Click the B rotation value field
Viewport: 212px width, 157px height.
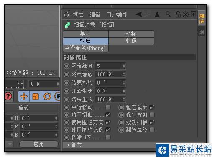tap(38, 135)
